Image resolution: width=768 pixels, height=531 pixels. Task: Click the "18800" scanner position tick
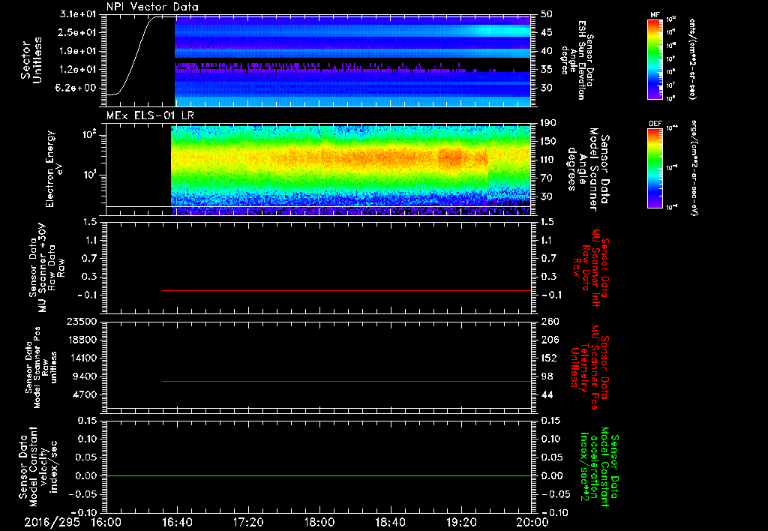pos(82,340)
